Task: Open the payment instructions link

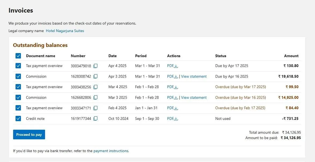Action: pos(111,151)
